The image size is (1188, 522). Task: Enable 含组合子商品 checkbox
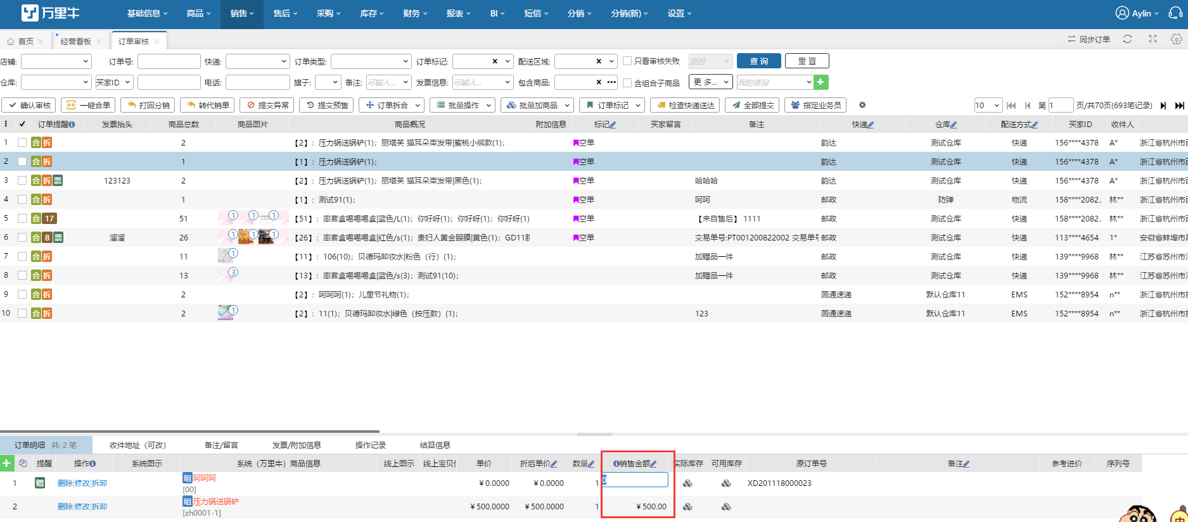coord(627,82)
